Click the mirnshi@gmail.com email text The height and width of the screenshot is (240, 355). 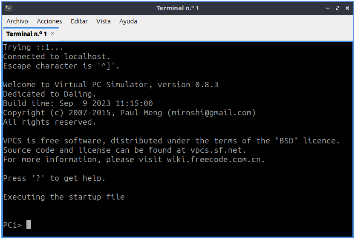tap(211, 113)
